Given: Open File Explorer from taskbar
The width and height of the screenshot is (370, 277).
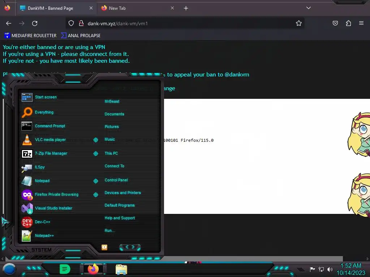Looking at the screenshot, I should click(x=121, y=269).
